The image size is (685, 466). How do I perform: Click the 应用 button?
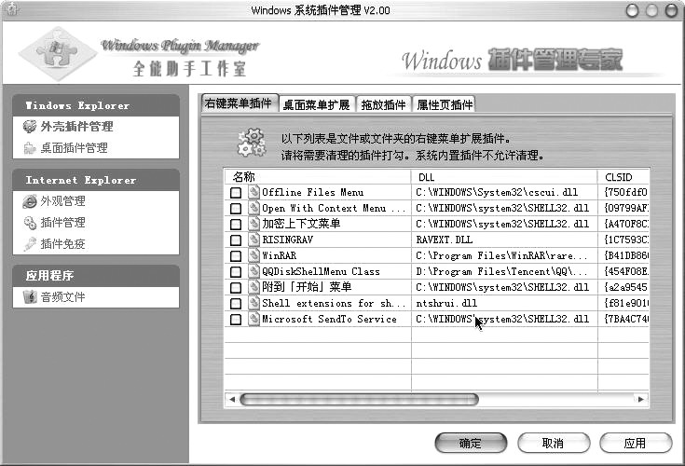636,444
